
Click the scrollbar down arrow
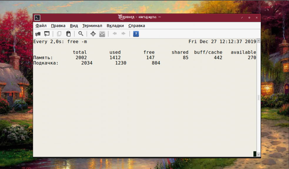(x=259, y=155)
